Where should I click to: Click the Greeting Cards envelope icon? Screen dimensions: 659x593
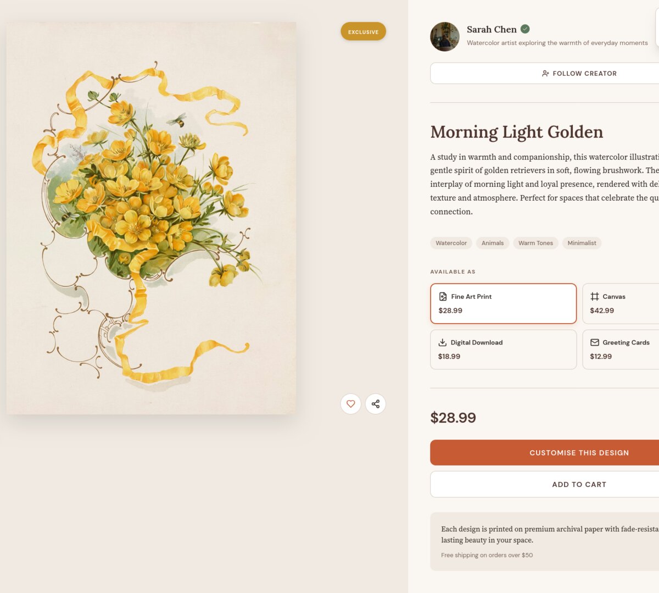pos(595,342)
